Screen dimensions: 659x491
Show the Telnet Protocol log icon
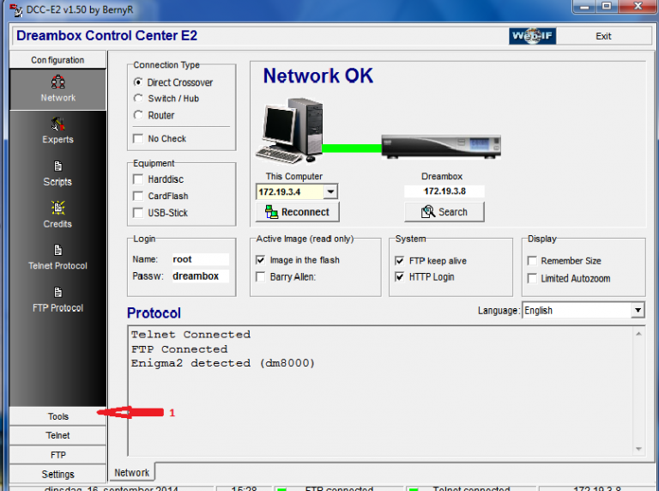point(58,251)
